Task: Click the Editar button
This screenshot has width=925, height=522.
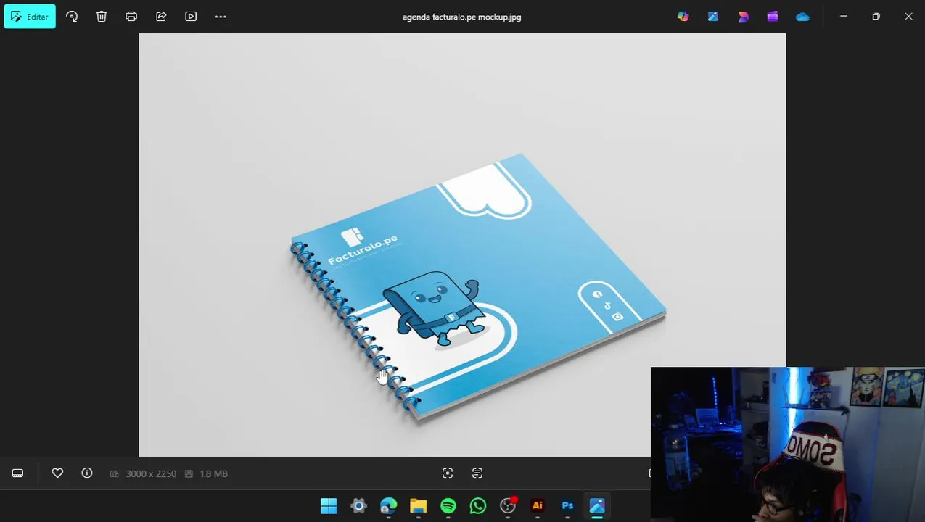Action: click(30, 17)
